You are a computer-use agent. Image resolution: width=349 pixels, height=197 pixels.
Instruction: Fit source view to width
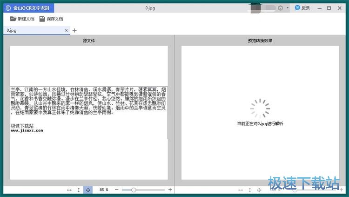(69, 190)
